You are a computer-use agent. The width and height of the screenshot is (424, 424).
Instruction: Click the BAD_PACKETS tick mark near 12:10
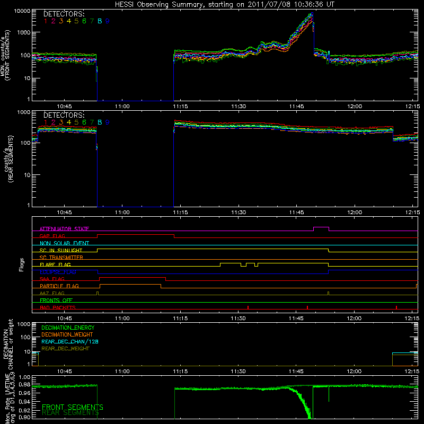coord(396,307)
